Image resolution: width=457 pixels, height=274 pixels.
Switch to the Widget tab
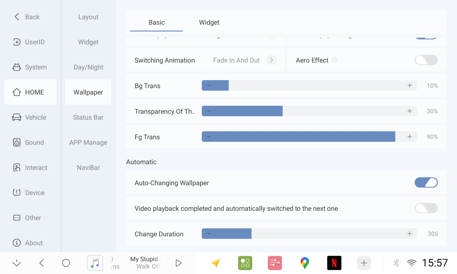click(x=209, y=22)
